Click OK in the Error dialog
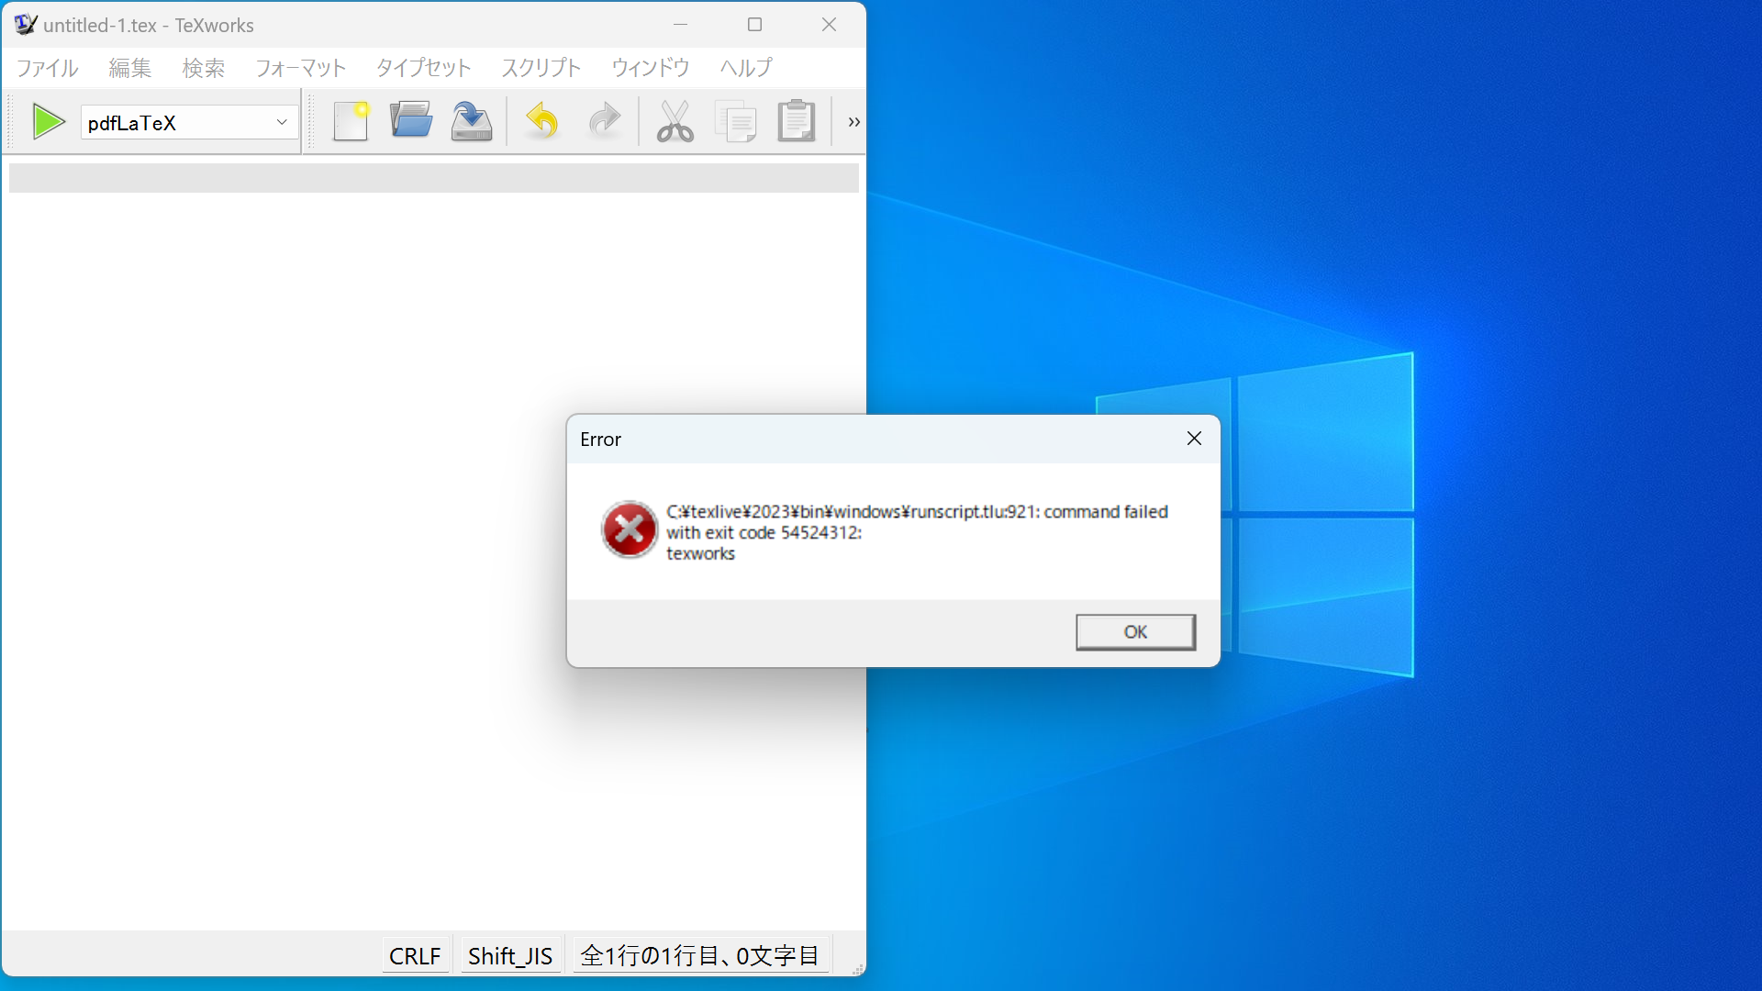 (1135, 632)
